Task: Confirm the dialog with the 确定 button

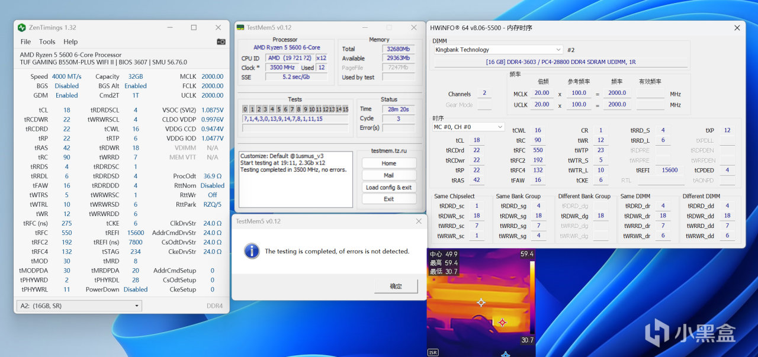Action: pos(396,286)
